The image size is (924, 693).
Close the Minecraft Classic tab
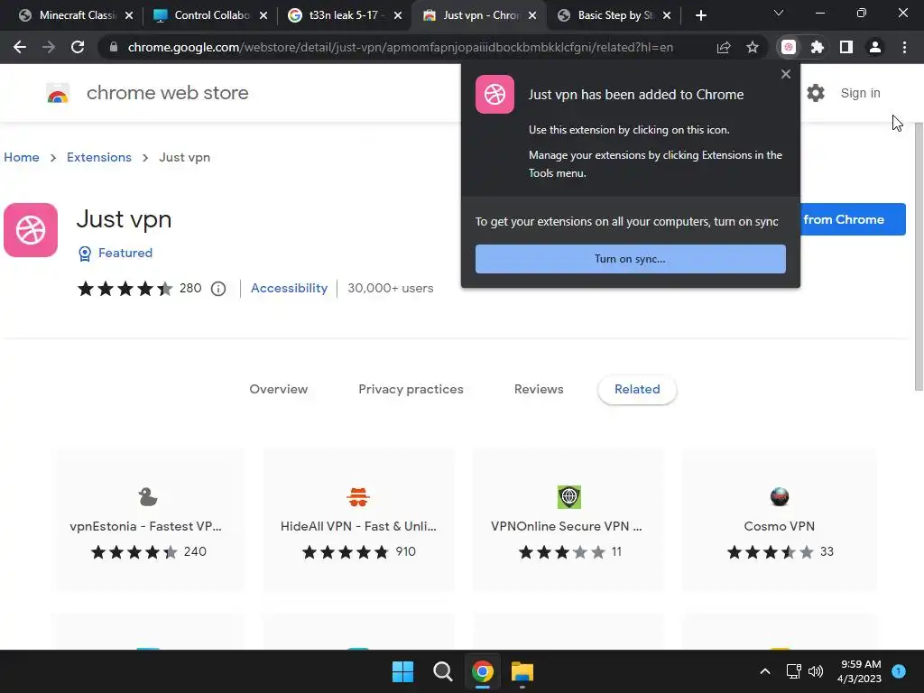[x=129, y=15]
